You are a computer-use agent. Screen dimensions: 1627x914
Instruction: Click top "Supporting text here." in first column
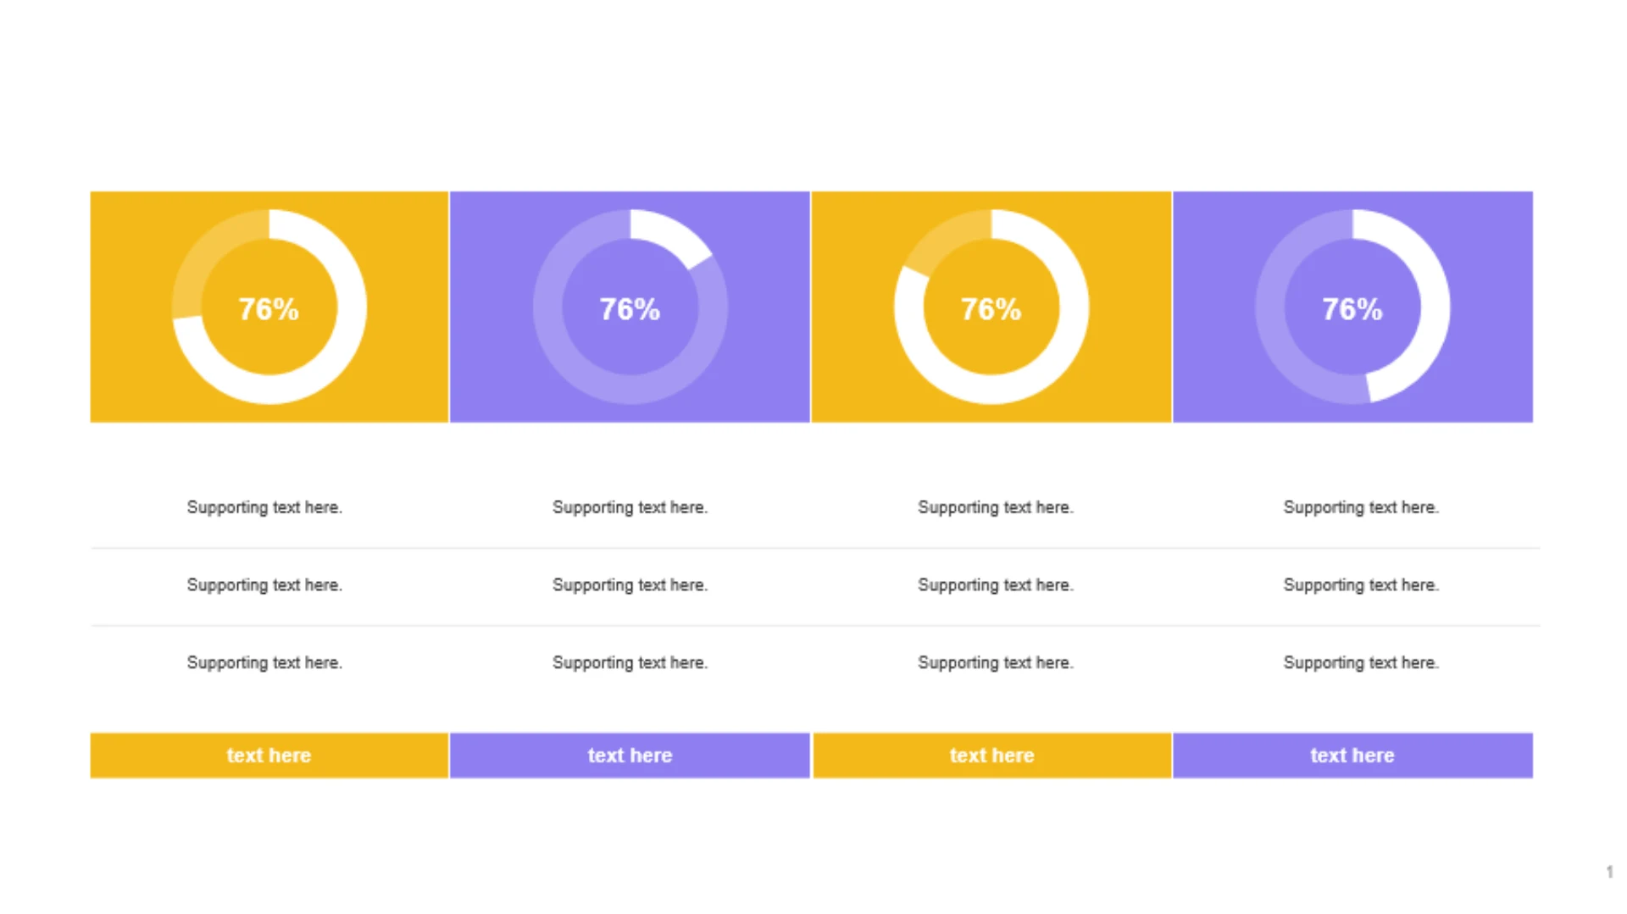(264, 507)
